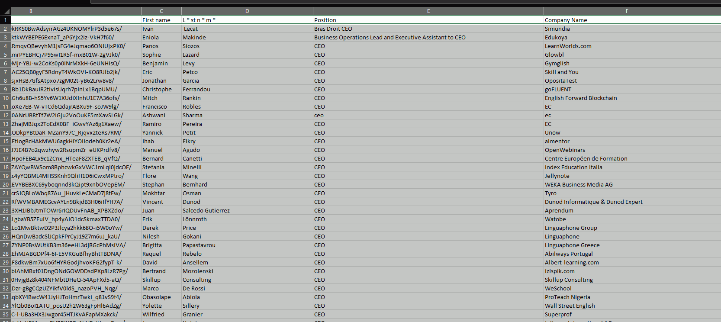The image size is (721, 322).
Task: Click the 'Position' header cell
Action: click(x=428, y=20)
